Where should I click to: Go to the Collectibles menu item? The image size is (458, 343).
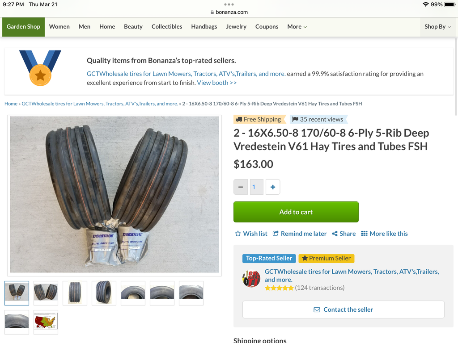167,27
